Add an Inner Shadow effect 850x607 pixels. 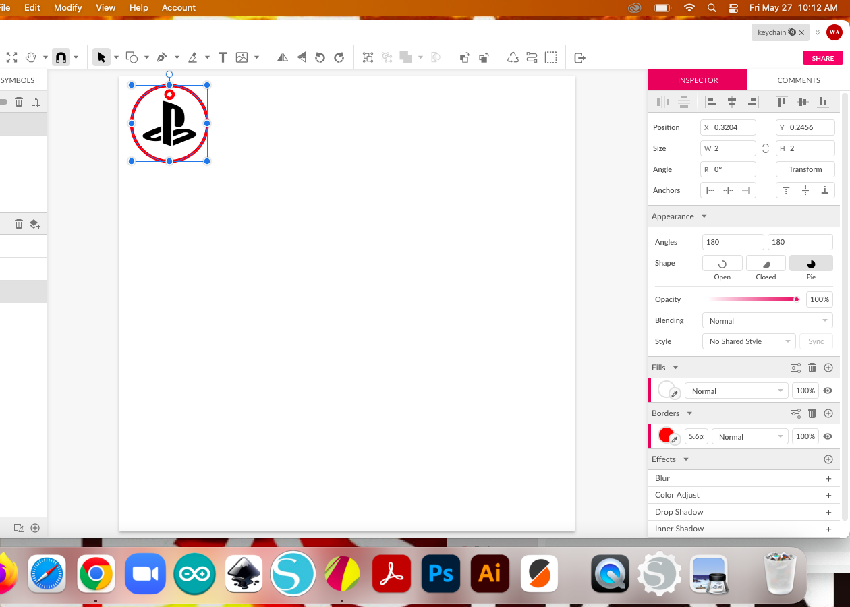(x=828, y=529)
